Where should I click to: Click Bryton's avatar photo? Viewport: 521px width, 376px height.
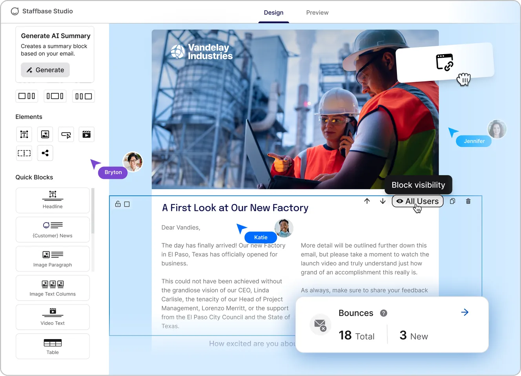tap(133, 162)
